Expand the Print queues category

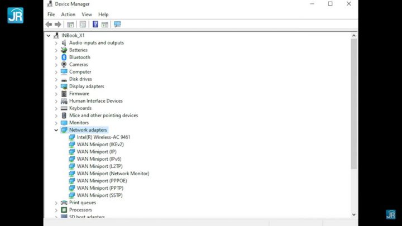tap(56, 203)
